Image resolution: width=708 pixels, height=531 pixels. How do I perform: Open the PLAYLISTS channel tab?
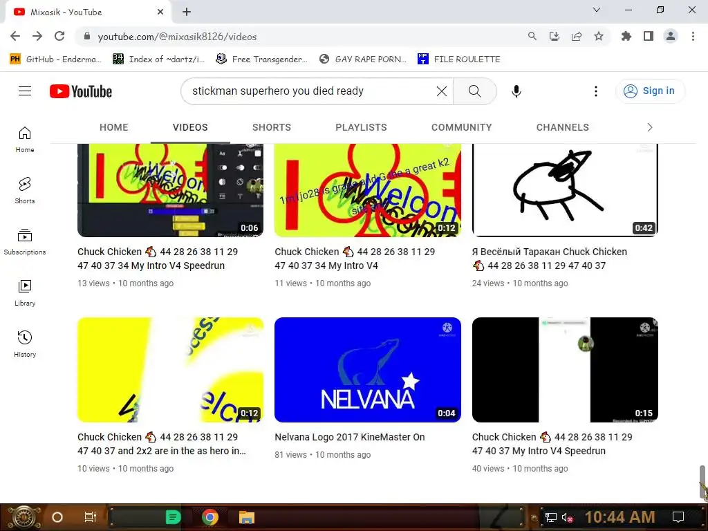point(361,127)
